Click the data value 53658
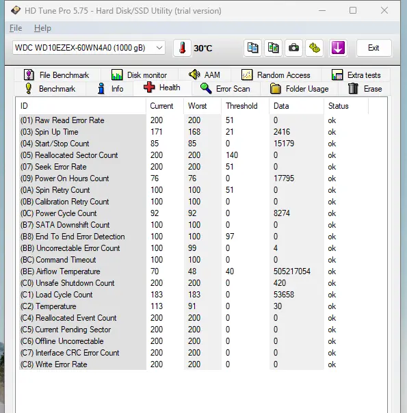Image resolution: width=407 pixels, height=413 pixels. tap(284, 295)
